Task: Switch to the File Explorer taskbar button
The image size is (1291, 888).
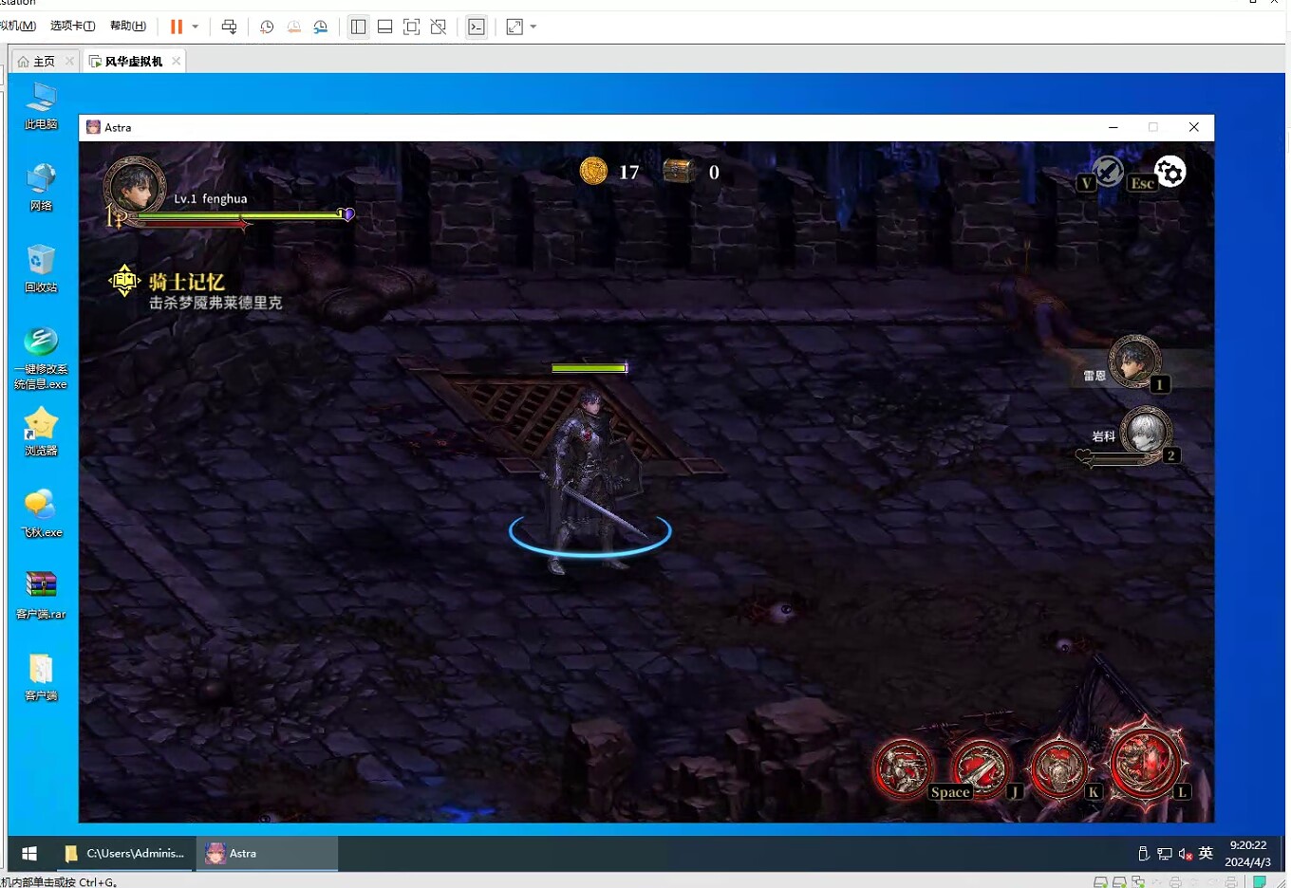Action: coord(124,854)
